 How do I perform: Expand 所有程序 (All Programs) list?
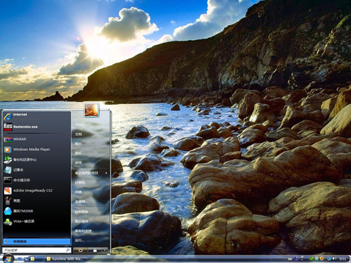click(36, 241)
